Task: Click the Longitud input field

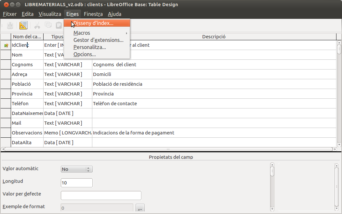Action: click(77, 183)
